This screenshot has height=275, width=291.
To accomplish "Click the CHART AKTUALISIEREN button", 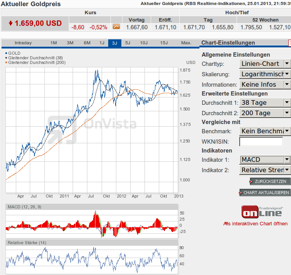I will pos(265,193).
